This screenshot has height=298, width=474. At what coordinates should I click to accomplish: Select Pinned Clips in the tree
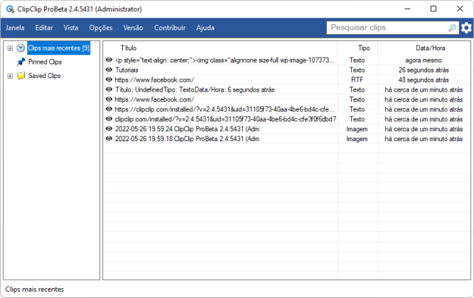click(x=45, y=62)
